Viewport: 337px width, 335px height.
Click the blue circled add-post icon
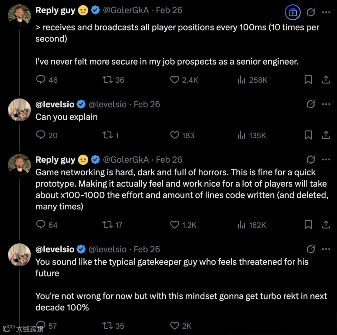pyautogui.click(x=293, y=12)
